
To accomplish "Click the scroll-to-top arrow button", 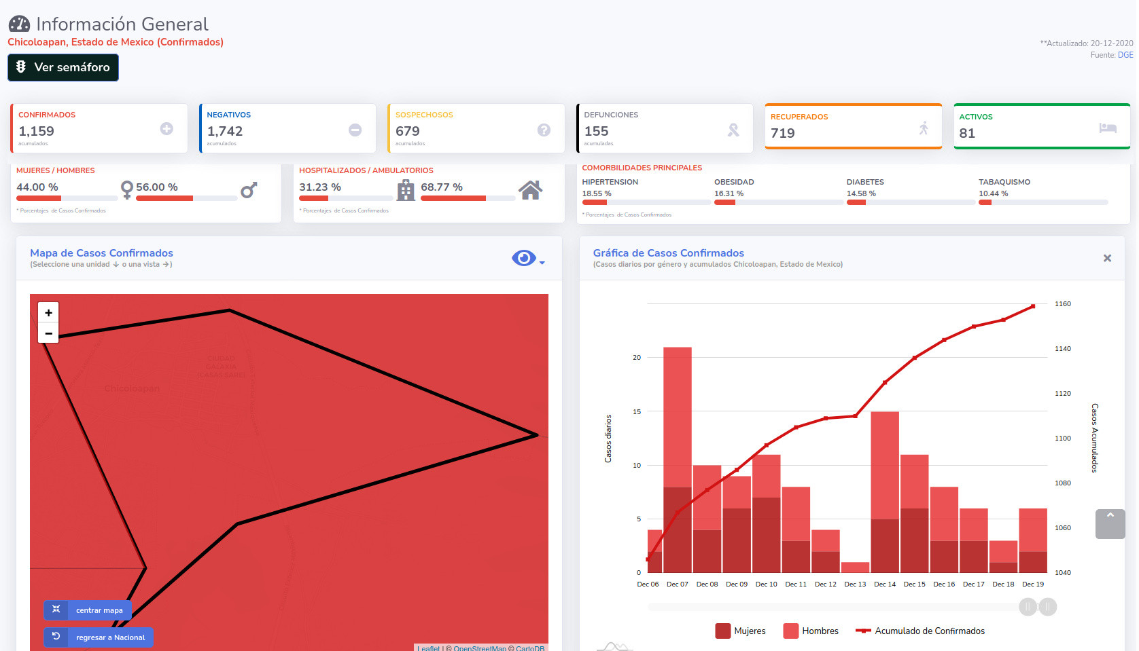I will (1110, 524).
